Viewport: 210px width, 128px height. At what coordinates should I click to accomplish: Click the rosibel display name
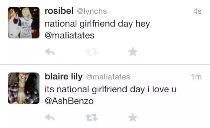(59, 11)
